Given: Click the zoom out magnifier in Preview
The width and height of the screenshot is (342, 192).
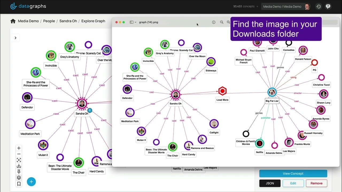Looking at the screenshot, I should (222, 22).
